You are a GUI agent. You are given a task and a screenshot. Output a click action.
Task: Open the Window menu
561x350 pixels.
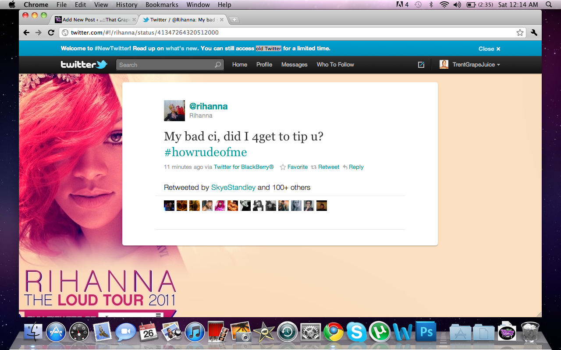(198, 5)
